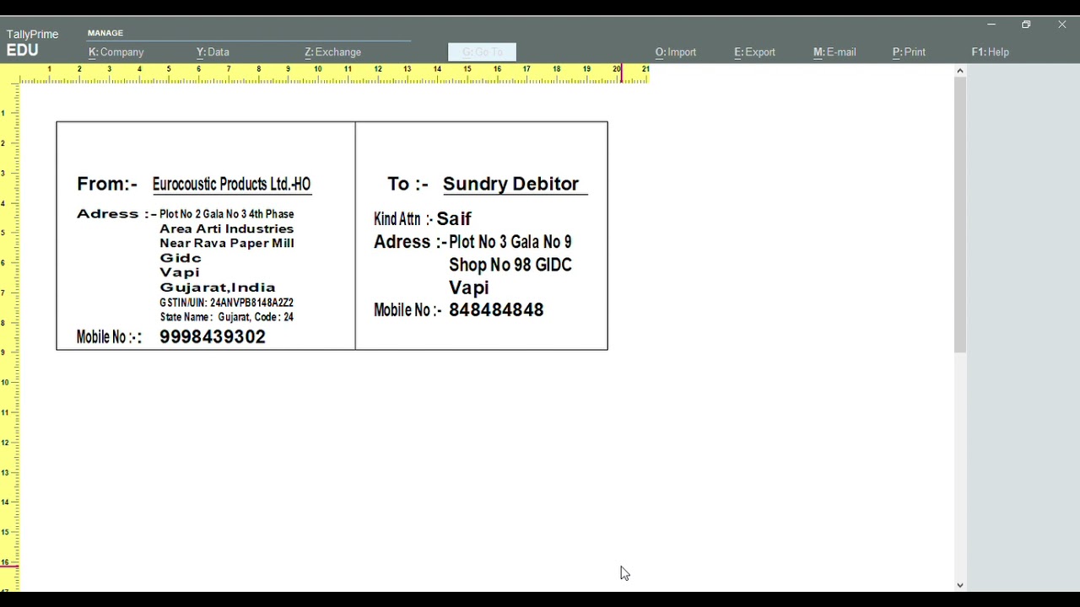The width and height of the screenshot is (1080, 607).
Task: Click Vapi in the To address
Action: click(x=469, y=287)
